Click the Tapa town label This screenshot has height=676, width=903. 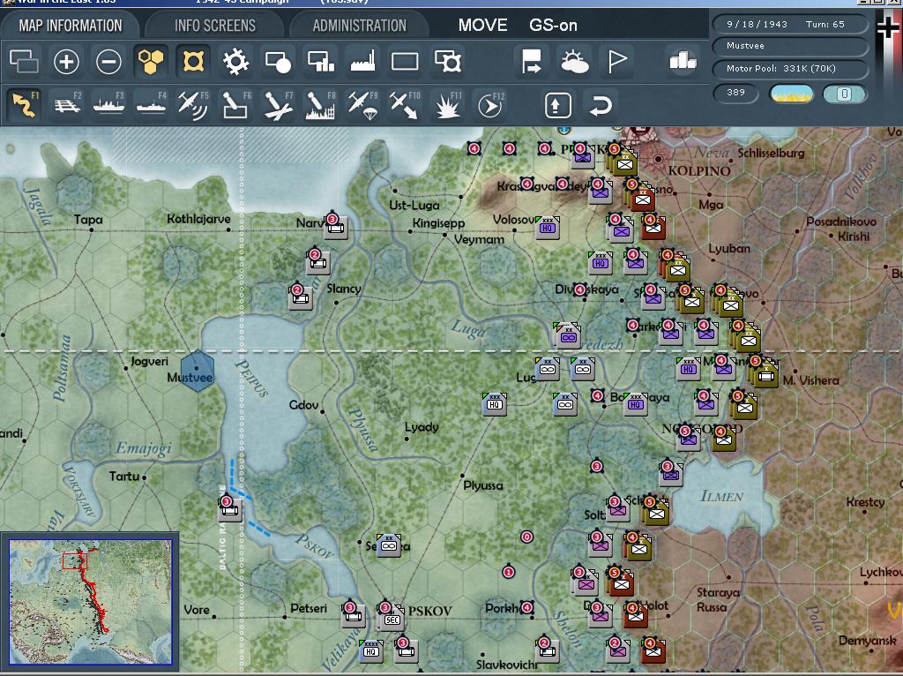[x=88, y=220]
